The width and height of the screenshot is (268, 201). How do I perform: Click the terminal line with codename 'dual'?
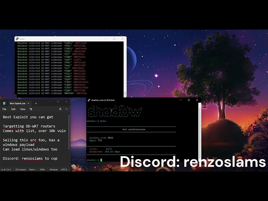point(52,65)
